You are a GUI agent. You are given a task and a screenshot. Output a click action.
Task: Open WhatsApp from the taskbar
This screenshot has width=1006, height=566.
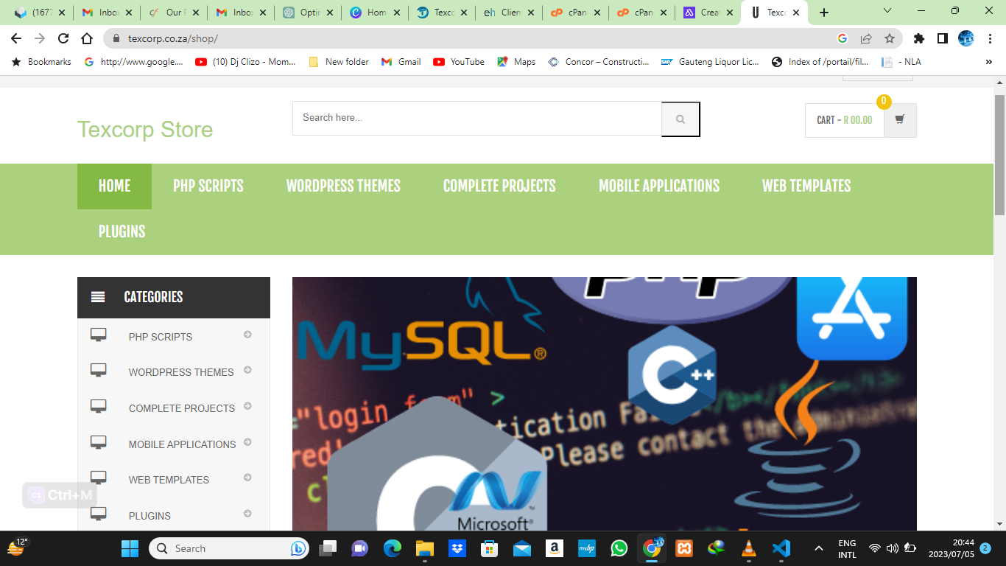pyautogui.click(x=619, y=548)
